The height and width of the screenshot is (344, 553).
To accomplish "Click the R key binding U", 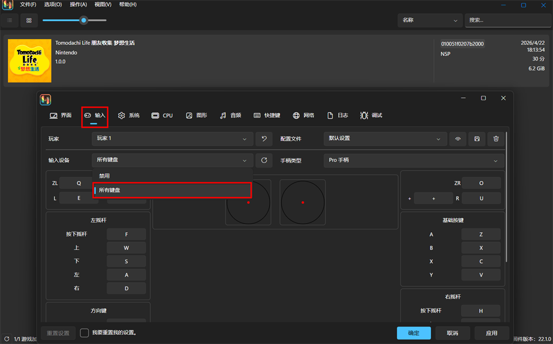I will coord(481,198).
